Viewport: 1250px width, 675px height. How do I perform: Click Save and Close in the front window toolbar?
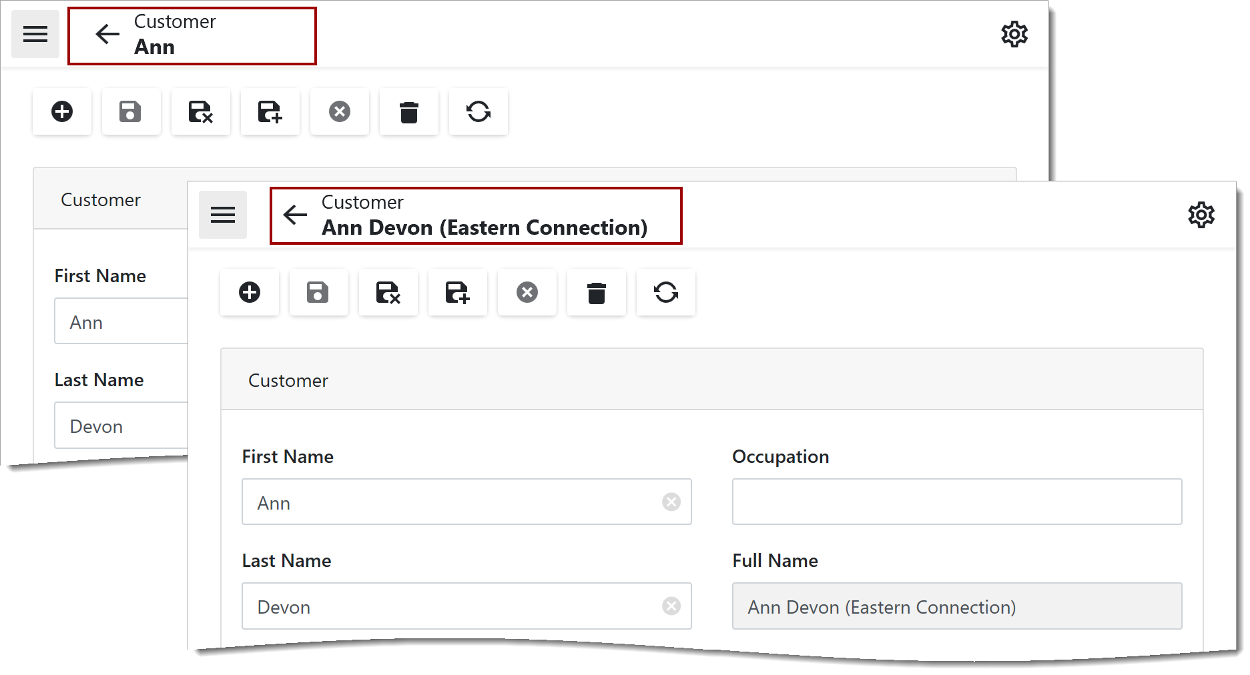click(388, 292)
